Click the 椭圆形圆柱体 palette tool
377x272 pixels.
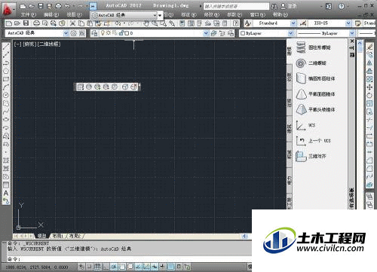315,78
